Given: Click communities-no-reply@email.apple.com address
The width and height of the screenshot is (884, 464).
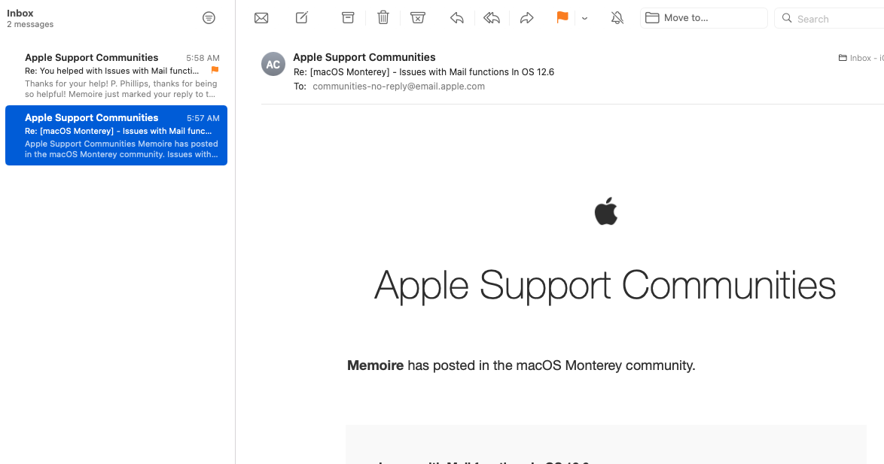Looking at the screenshot, I should pyautogui.click(x=398, y=86).
